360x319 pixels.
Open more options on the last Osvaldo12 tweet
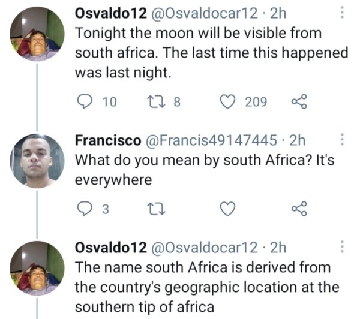(x=342, y=247)
